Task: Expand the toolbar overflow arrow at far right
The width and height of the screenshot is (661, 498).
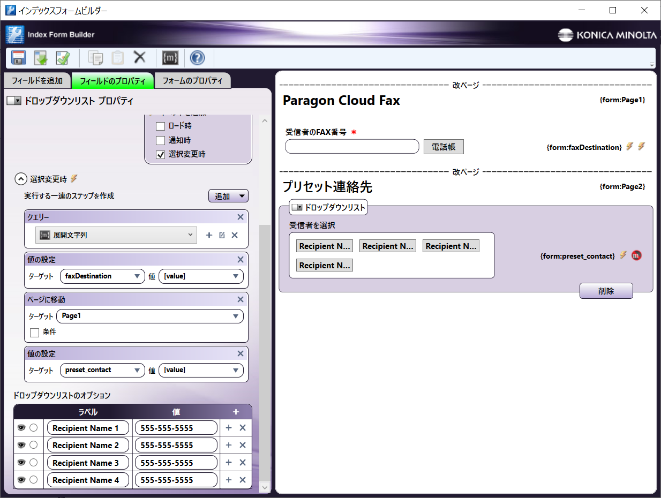Action: click(651, 64)
